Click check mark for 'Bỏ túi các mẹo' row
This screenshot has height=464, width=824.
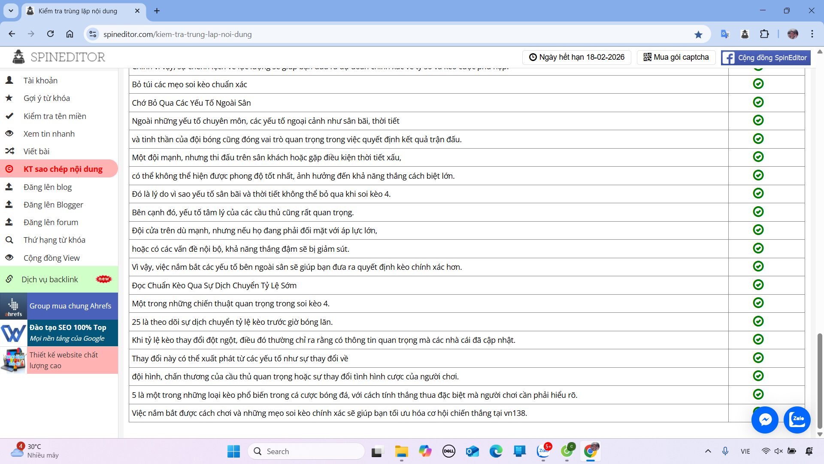[x=758, y=84]
